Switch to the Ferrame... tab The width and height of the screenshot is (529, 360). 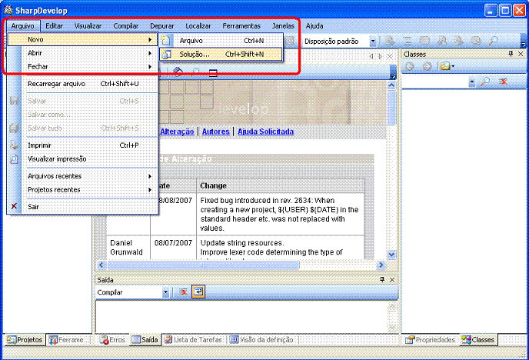[x=69, y=340]
